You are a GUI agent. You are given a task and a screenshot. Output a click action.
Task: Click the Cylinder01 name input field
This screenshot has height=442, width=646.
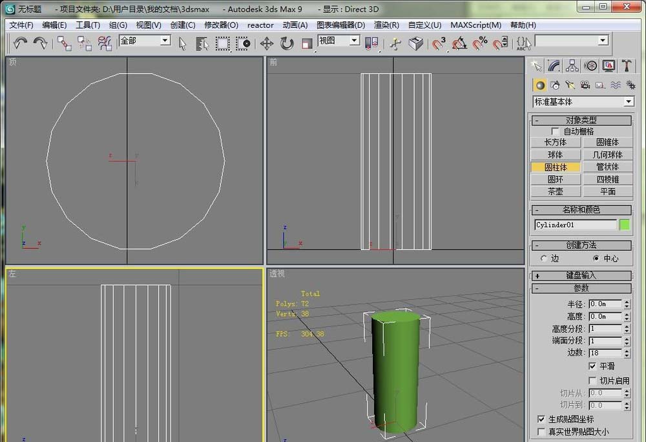click(575, 225)
